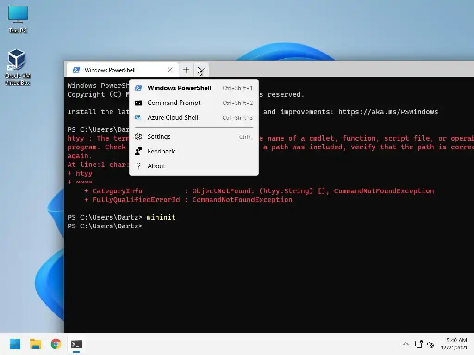Select Oracle VM VirtualBox desktop shortcut
Image resolution: width=474 pixels, height=355 pixels.
pos(18,67)
